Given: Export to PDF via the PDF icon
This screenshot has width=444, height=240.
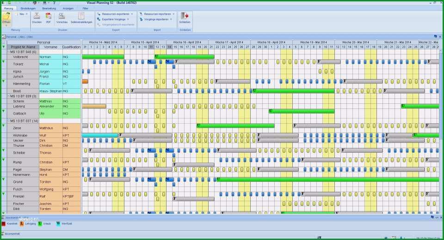Looking at the screenshot, I should tap(49, 16).
